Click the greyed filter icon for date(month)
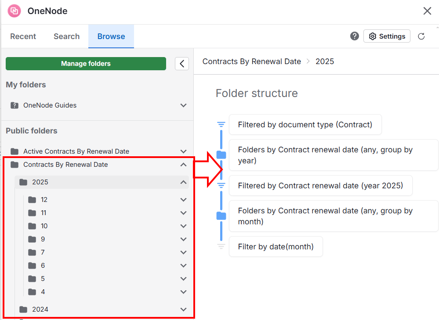 pos(221,246)
